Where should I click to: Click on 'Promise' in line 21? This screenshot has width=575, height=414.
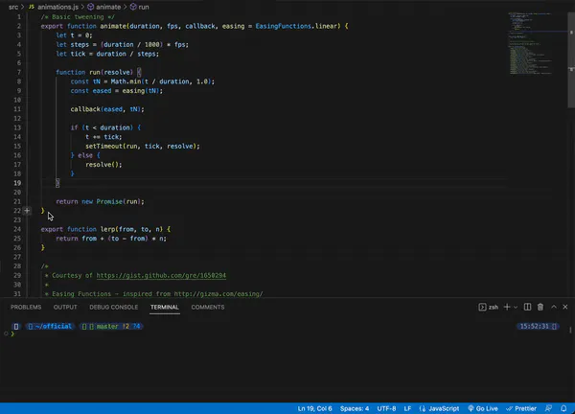[x=109, y=201]
